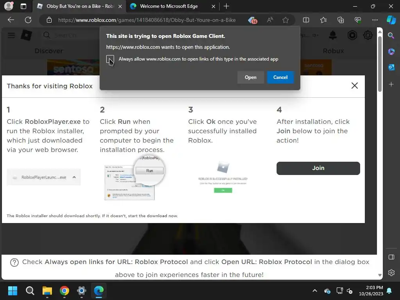The image size is (400, 300).
Task: Open Copilot in the Edge sidebar
Action: [x=391, y=20]
